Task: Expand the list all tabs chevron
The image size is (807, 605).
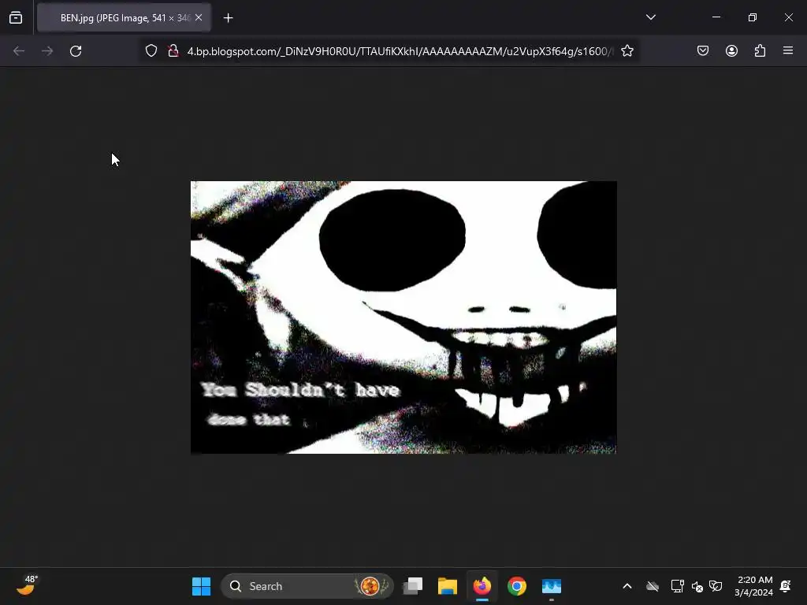Action: click(x=651, y=17)
